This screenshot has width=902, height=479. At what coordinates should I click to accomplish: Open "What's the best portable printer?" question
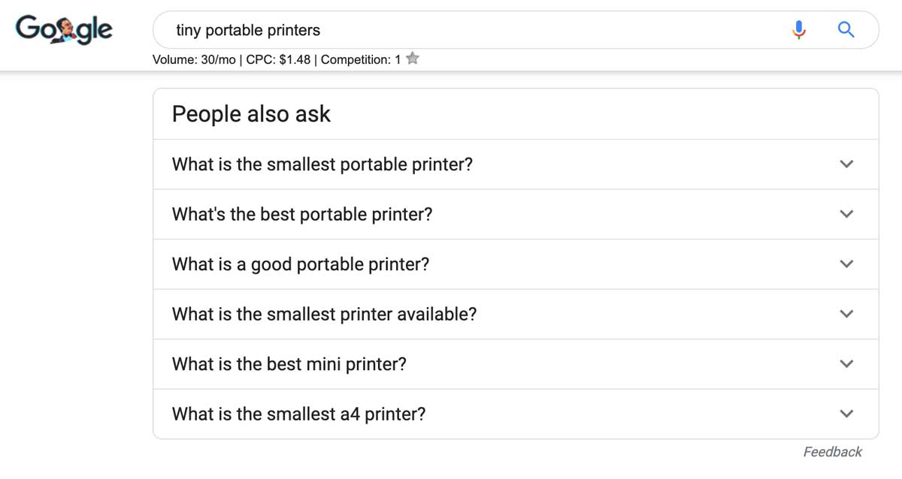click(516, 214)
